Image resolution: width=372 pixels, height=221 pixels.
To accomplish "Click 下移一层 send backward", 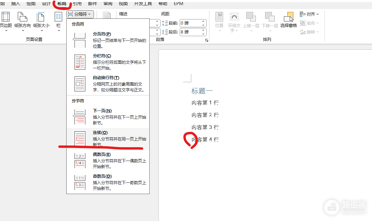I will 270,22.
